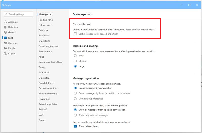Screen dimensions: 202x133
Task: Open Conditional formatting settings
Action: pos(50,62)
